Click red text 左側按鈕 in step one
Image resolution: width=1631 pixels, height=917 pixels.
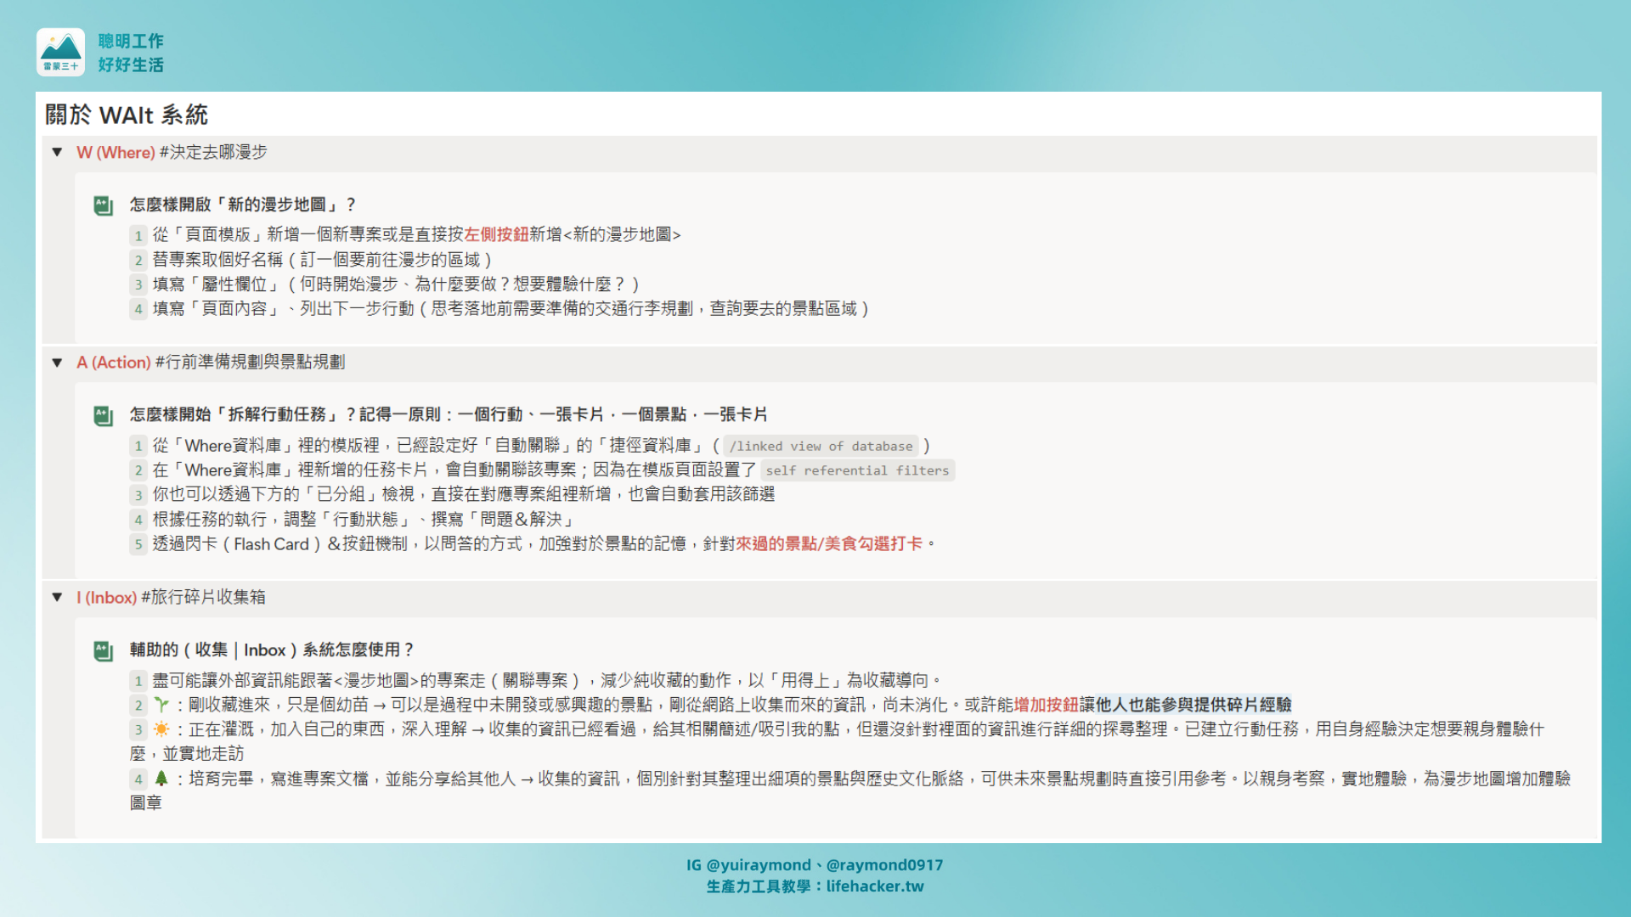496,235
